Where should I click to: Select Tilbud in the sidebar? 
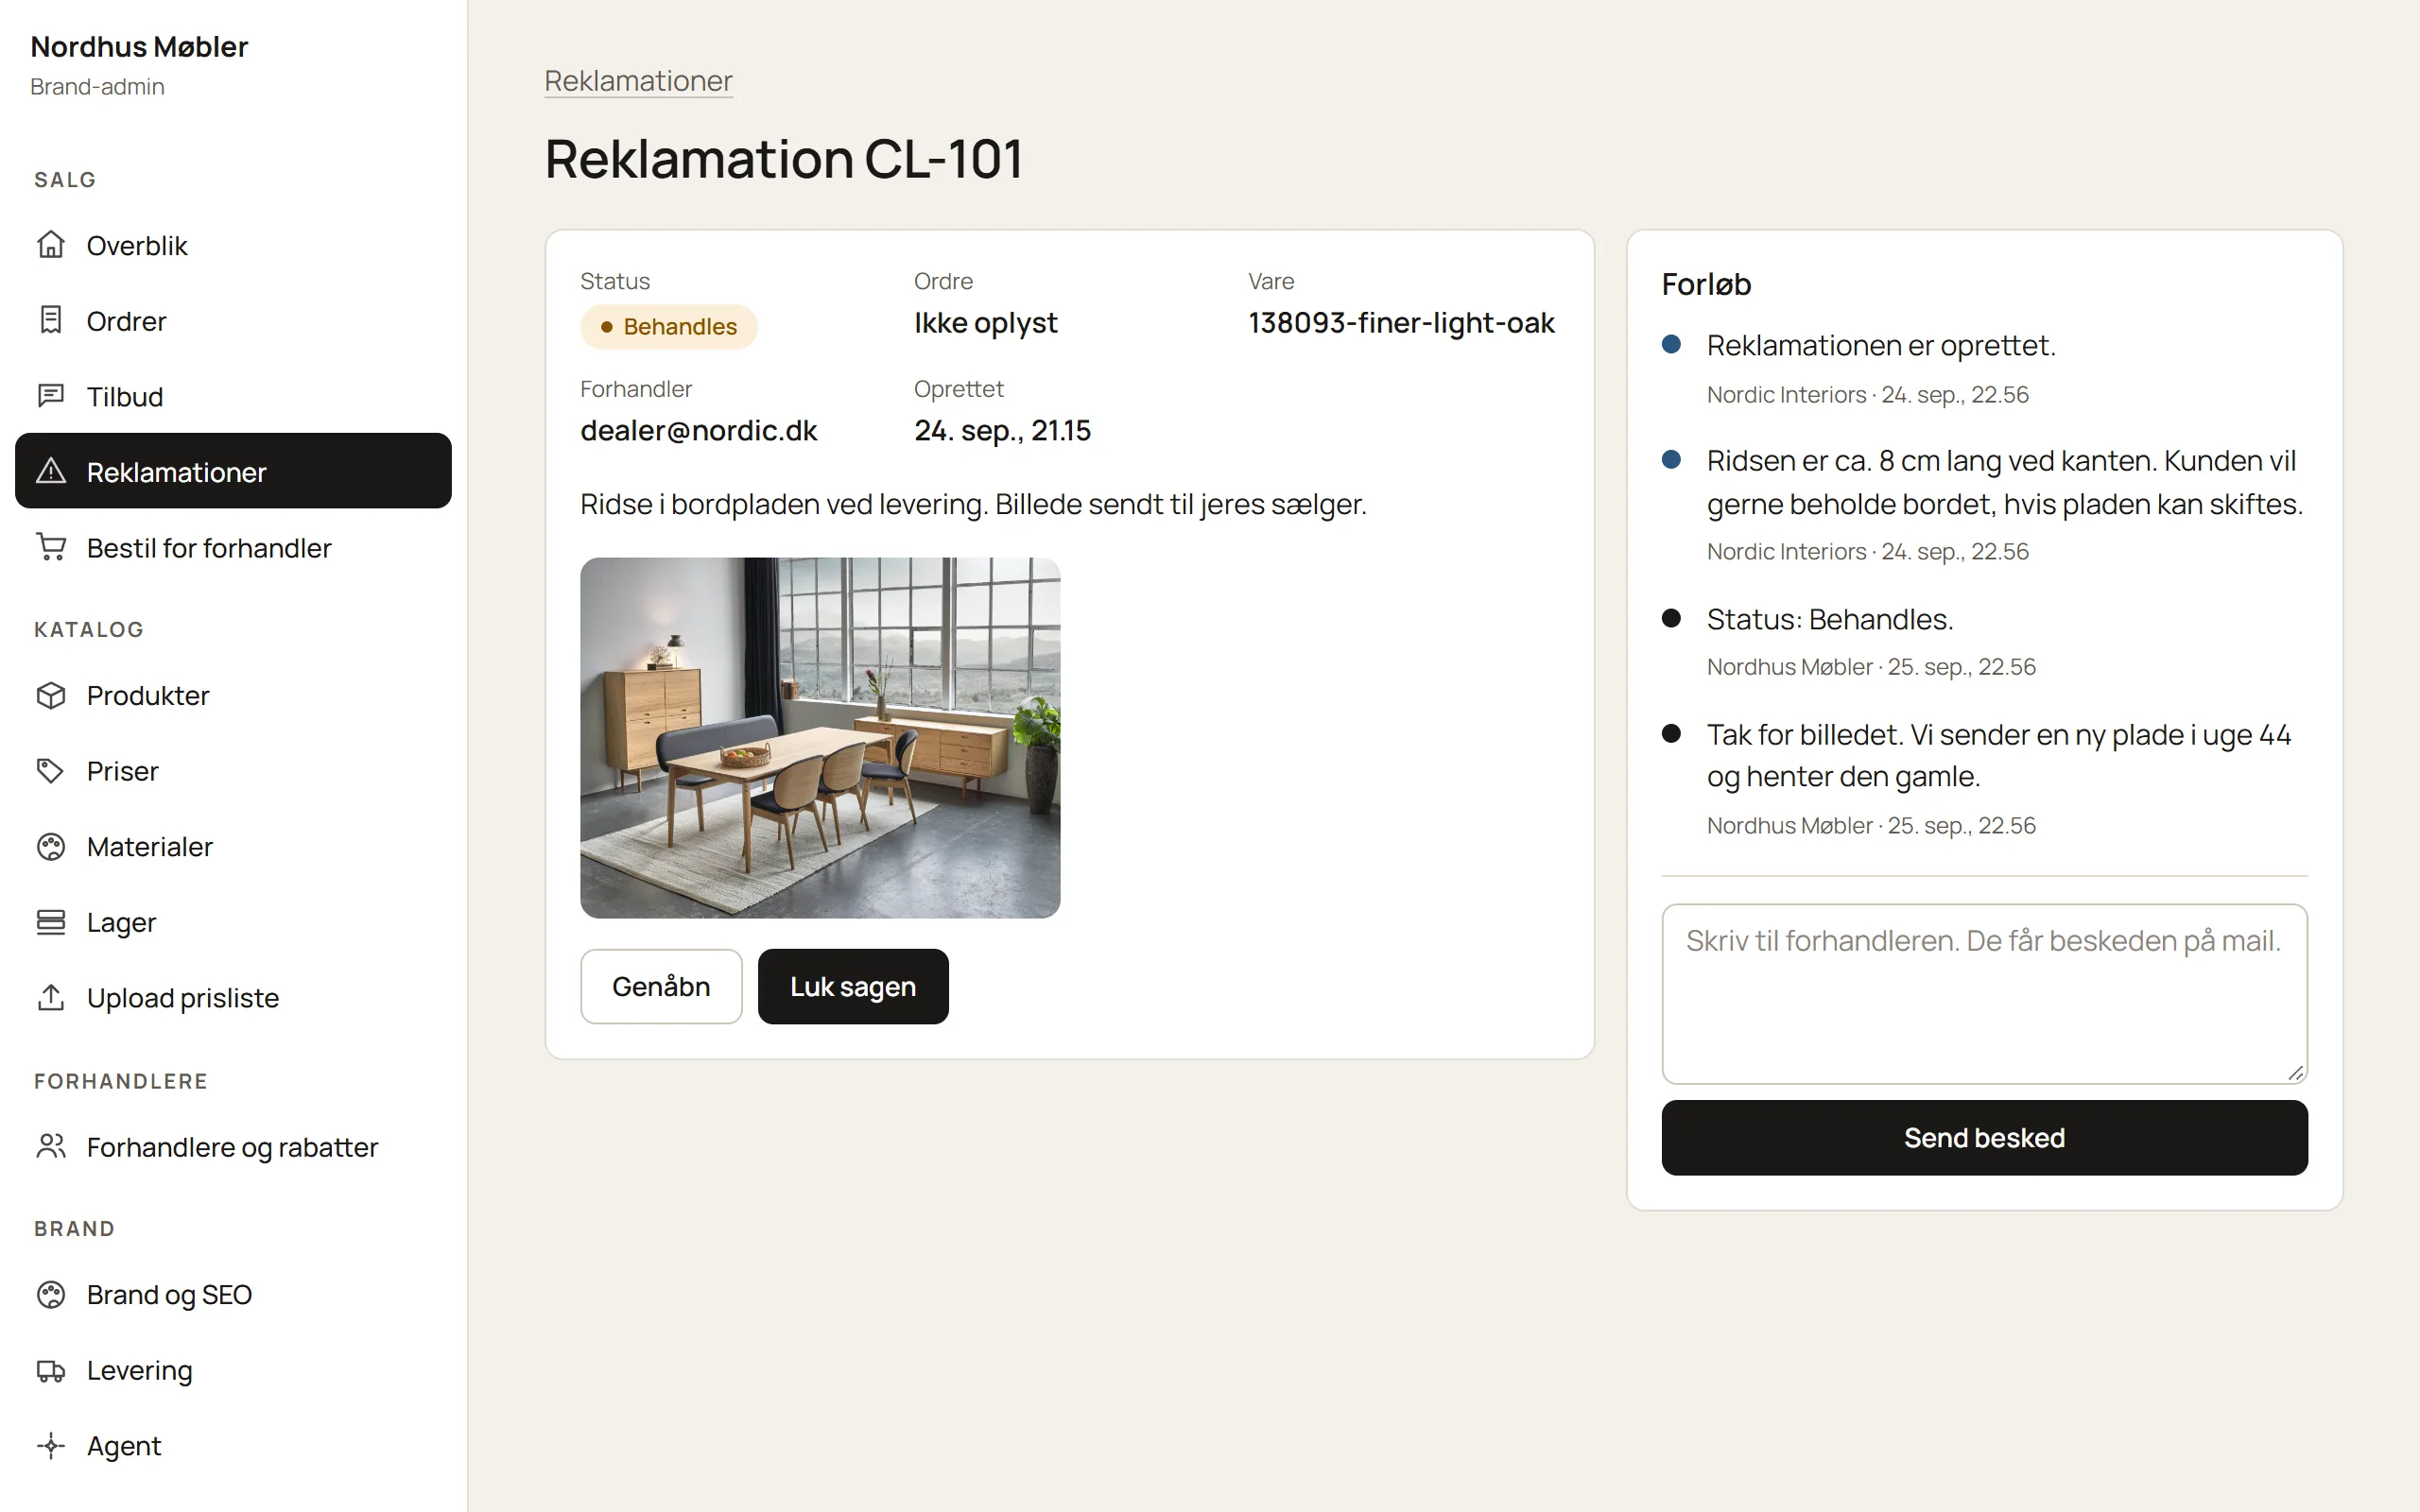click(233, 396)
